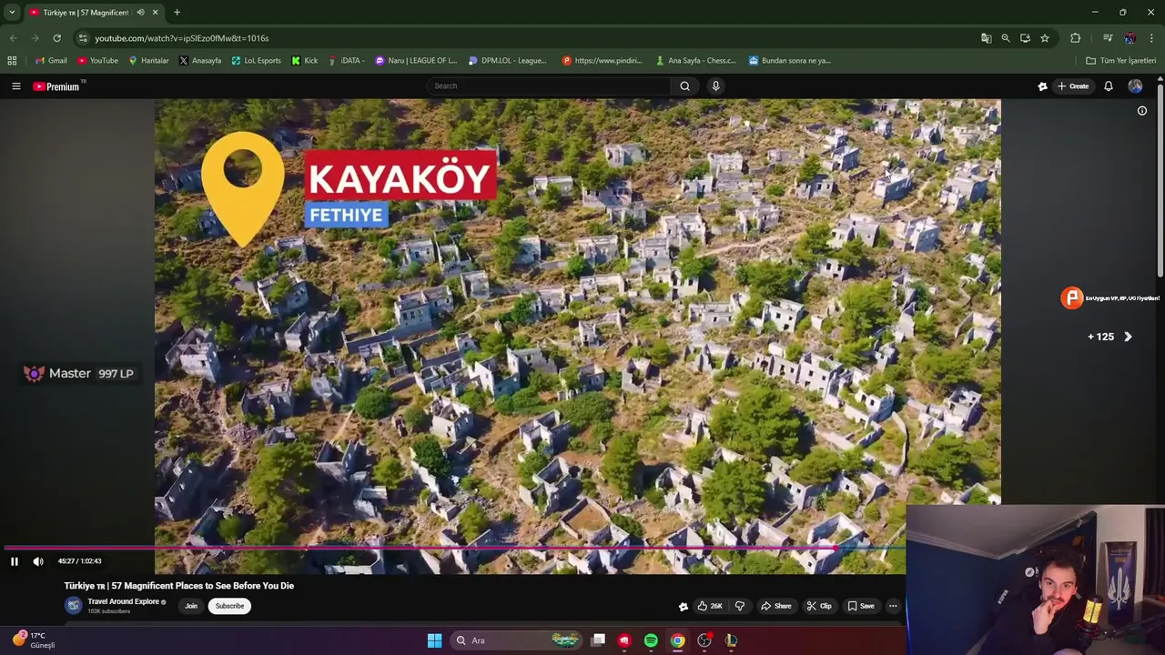Open Naru LEAGUE OF L... bookmark
Screen dimensions: 1165x655
point(416,61)
